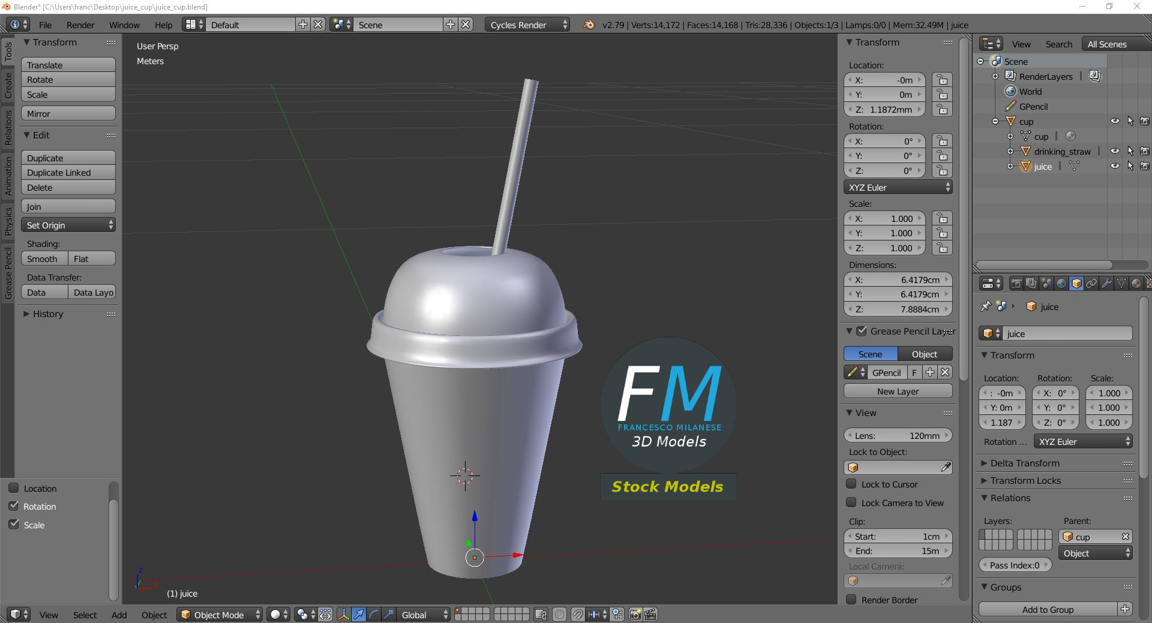Click the Add to Group button
Viewport: 1152px width, 623px height.
point(1048,609)
